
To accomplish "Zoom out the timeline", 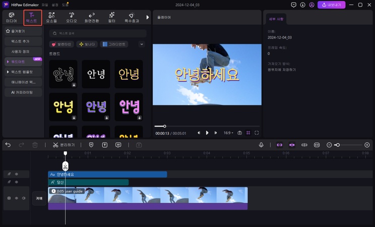I will [x=329, y=145].
